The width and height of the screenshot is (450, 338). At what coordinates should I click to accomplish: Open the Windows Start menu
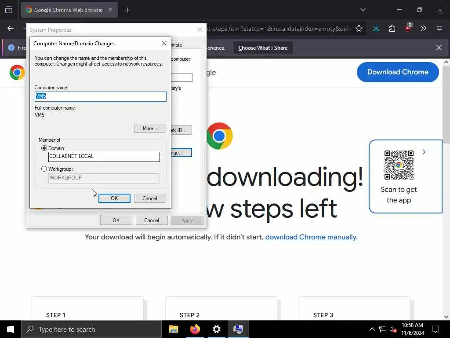coord(11,329)
